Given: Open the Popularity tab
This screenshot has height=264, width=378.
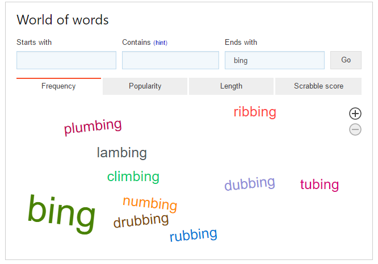Looking at the screenshot, I should [145, 86].
